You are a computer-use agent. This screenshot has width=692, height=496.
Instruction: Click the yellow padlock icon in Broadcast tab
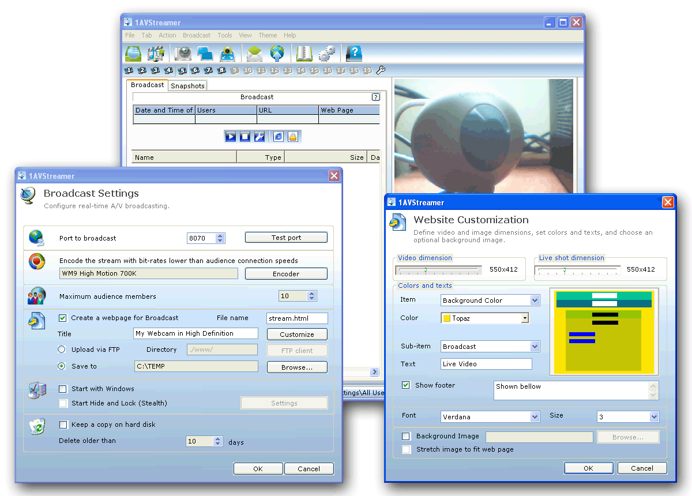(292, 137)
